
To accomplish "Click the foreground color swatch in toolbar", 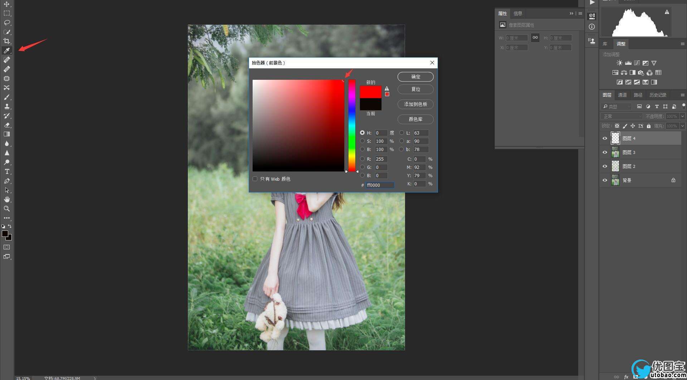I will pos(5,234).
